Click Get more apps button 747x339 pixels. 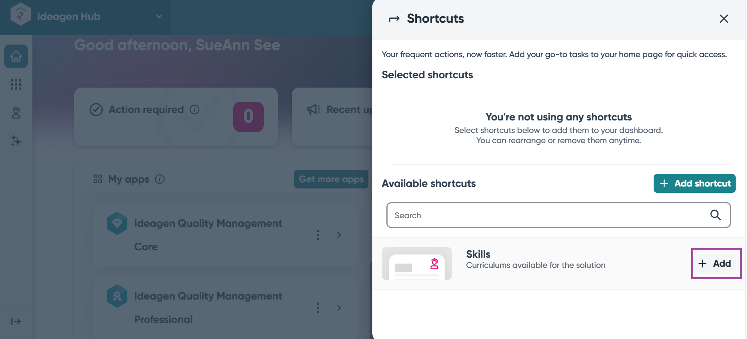331,179
